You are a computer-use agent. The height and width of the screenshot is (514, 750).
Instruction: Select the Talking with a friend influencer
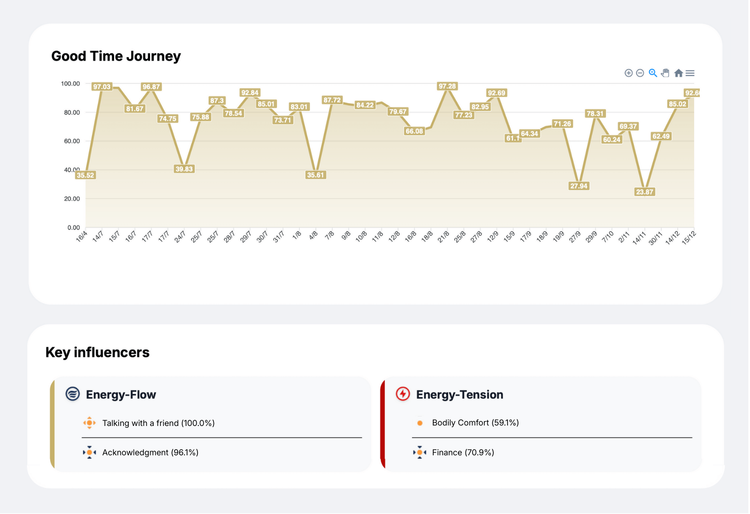coord(158,423)
